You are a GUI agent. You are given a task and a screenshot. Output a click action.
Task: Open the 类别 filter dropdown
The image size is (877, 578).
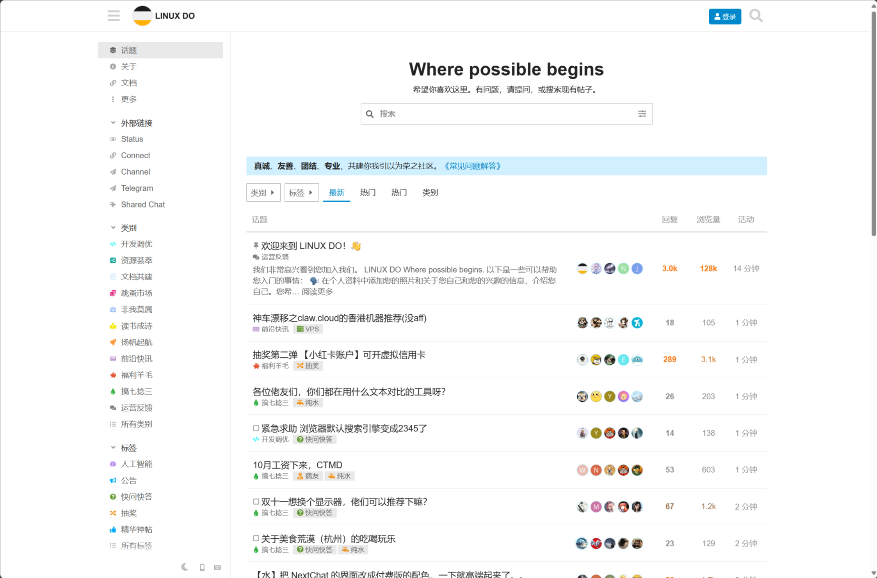(x=263, y=192)
